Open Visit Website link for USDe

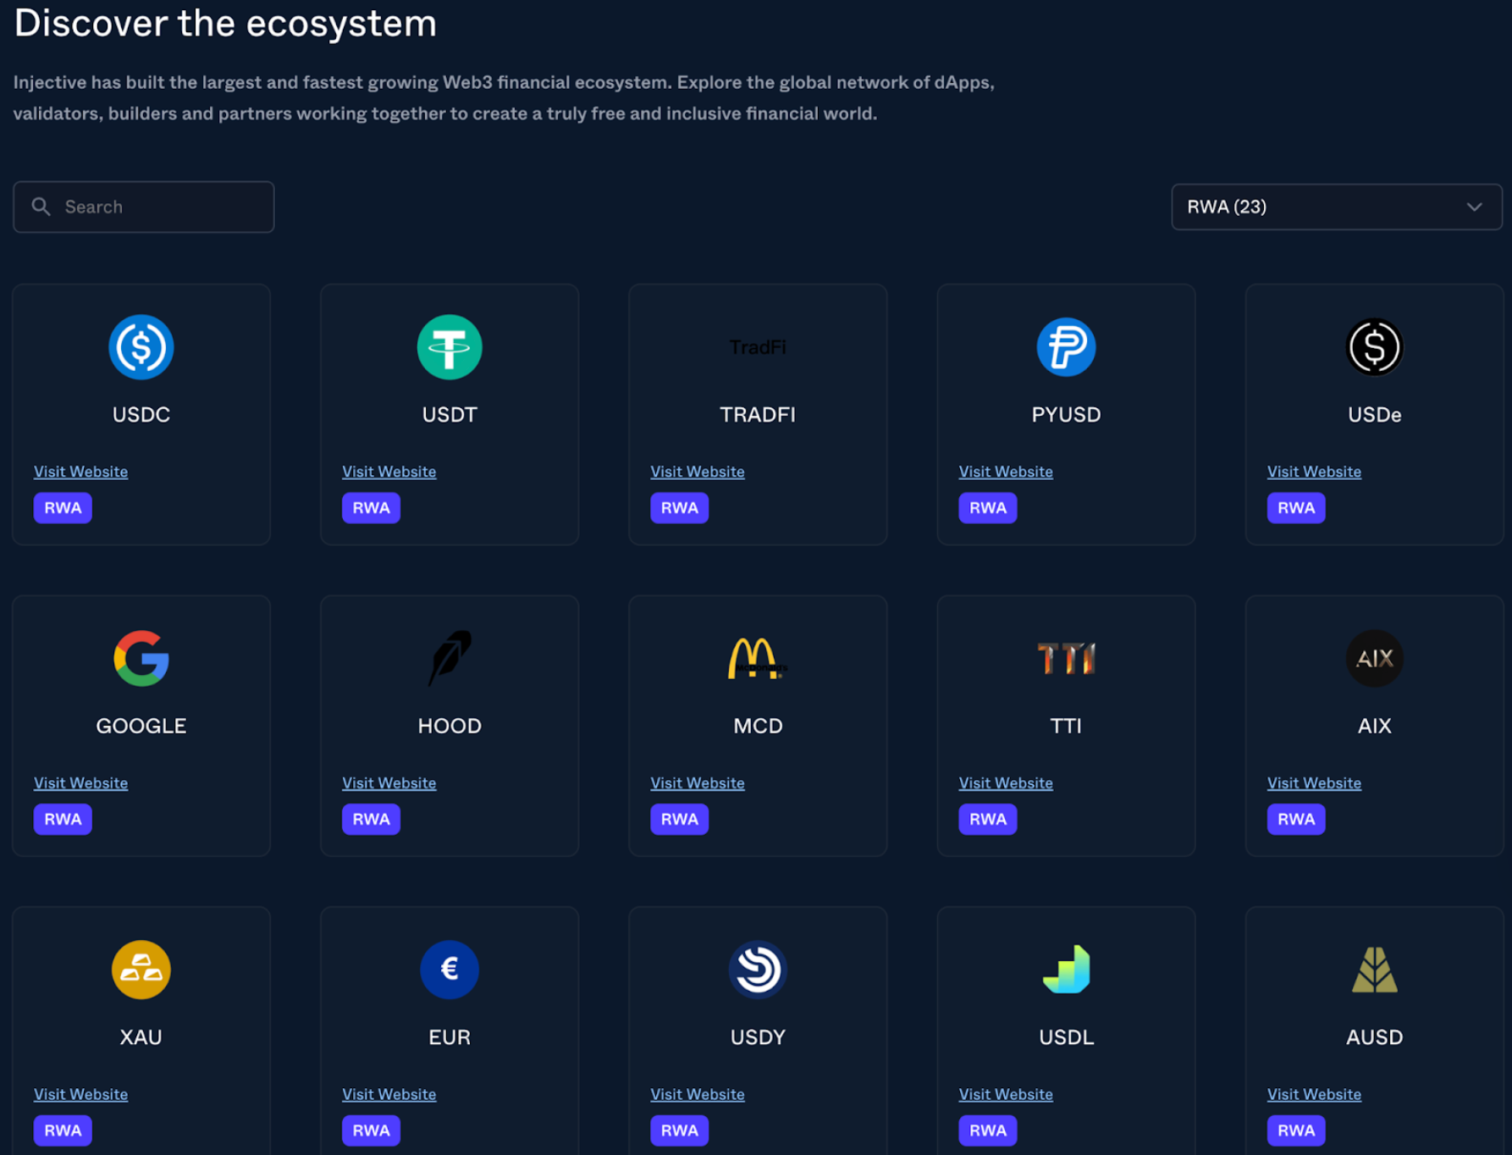click(x=1313, y=472)
